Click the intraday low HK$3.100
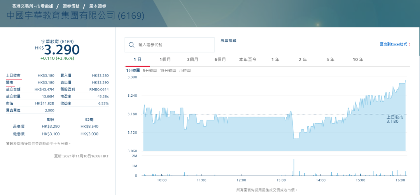Screen dimensions: 420x195 point(51,134)
